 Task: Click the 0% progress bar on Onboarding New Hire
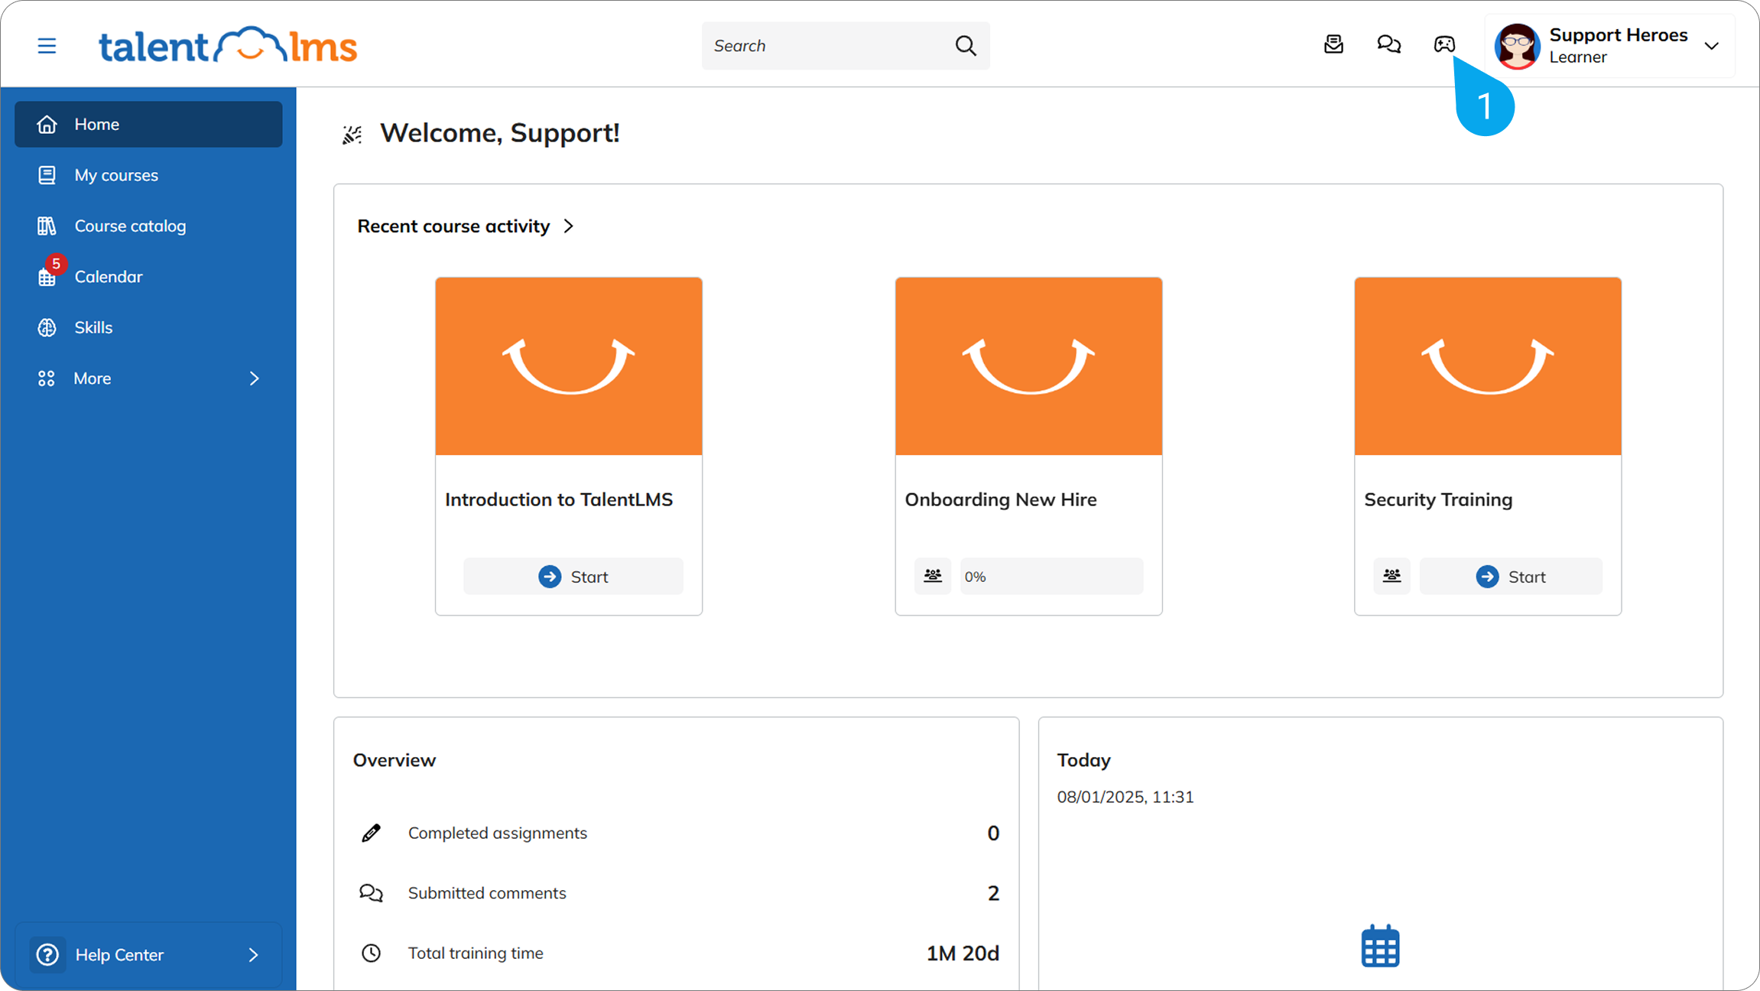click(1051, 576)
